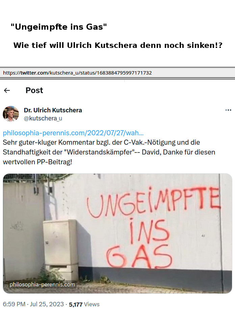Open Dr. Ulrich Kutschera's profile avatar
This screenshot has height=311, width=235.
click(11, 114)
